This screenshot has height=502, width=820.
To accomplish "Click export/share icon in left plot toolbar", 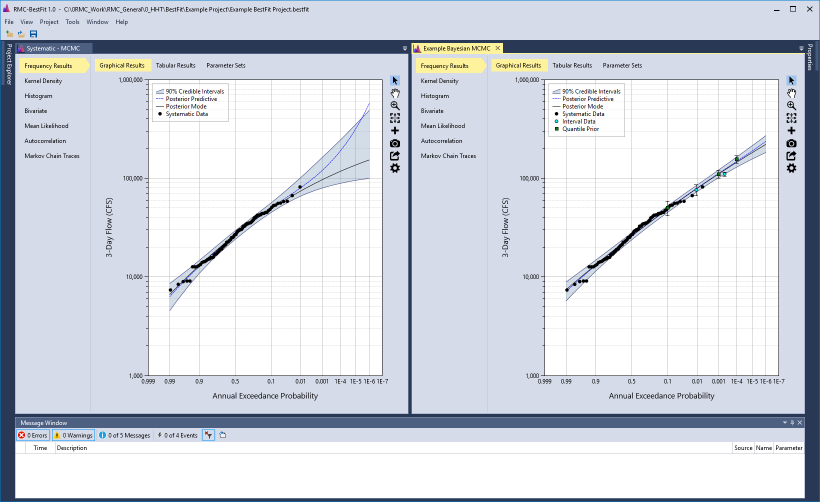I will pyautogui.click(x=395, y=156).
